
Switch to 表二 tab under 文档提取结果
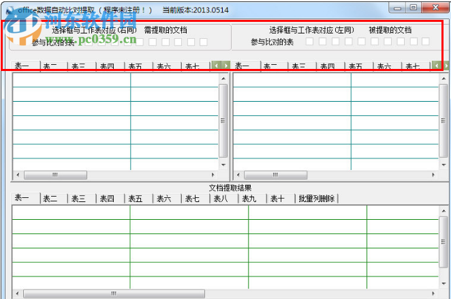(54, 199)
